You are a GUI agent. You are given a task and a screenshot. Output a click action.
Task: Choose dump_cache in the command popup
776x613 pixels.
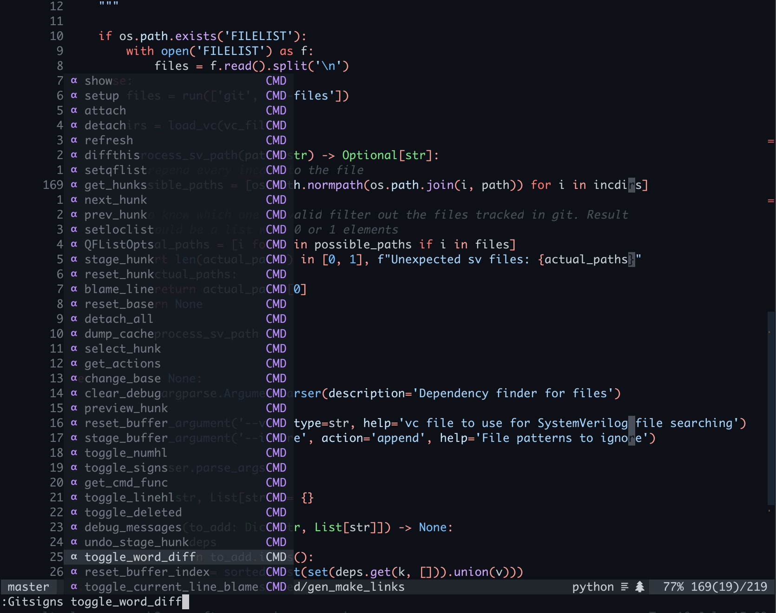tap(119, 333)
